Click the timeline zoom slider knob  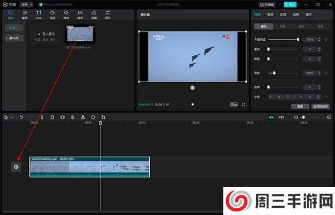pos(303,117)
